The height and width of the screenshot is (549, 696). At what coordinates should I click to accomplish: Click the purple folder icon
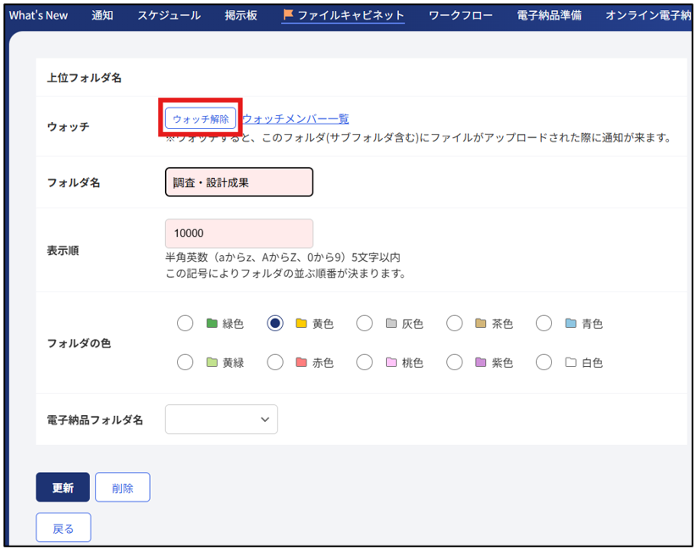(x=481, y=363)
